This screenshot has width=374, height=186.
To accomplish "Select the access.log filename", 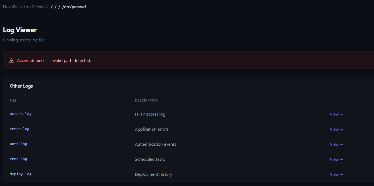I will click(21, 114).
